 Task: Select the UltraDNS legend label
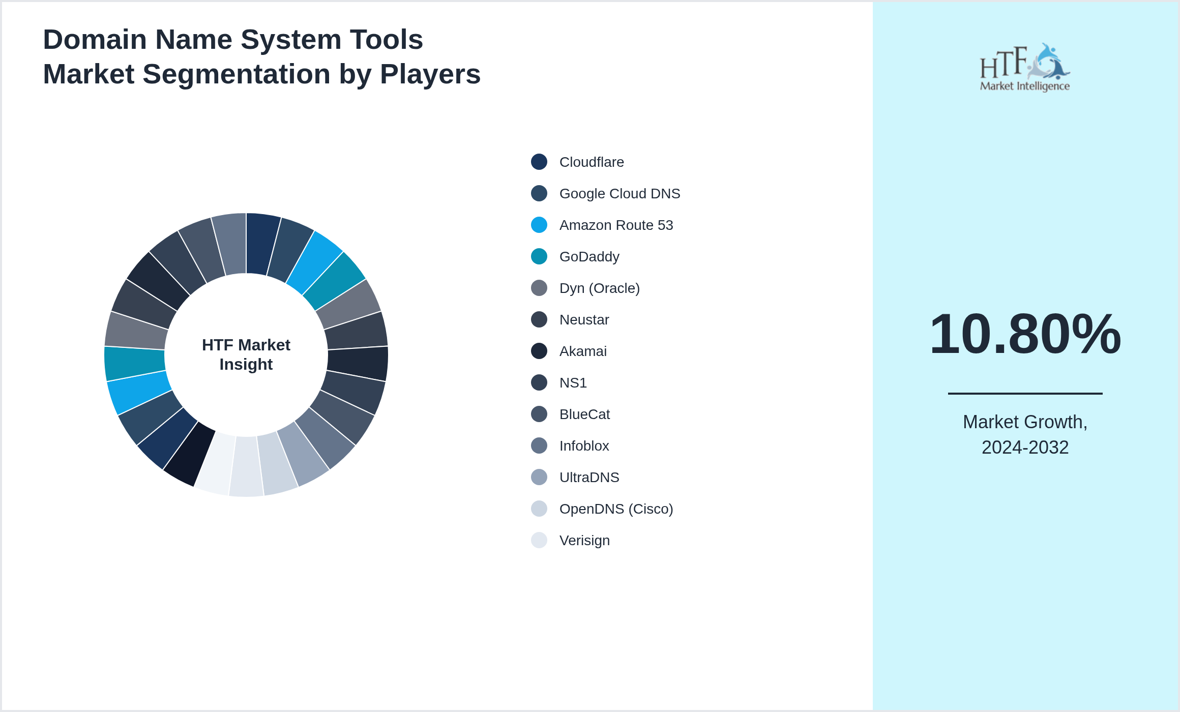[589, 477]
